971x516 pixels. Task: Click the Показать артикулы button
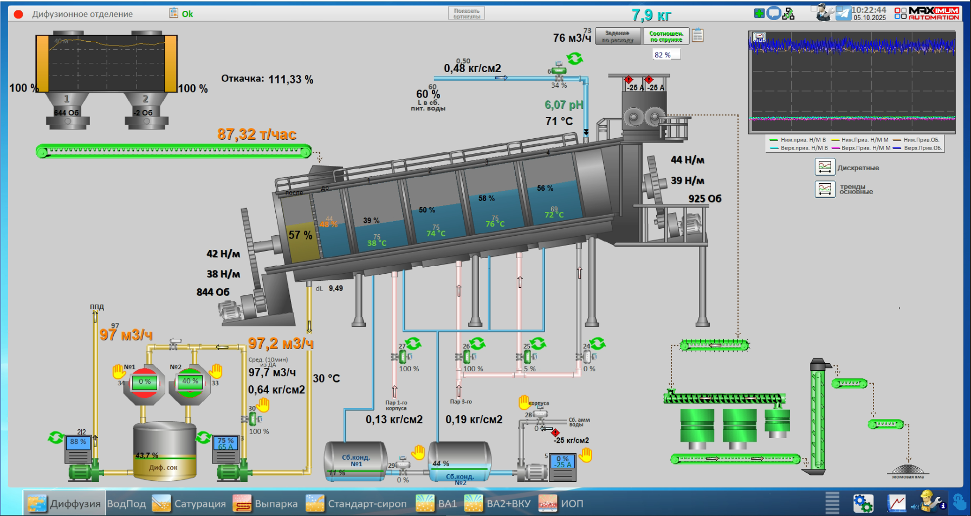point(466,14)
